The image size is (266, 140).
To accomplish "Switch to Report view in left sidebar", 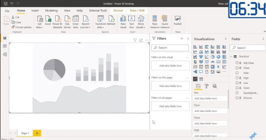I will pyautogui.click(x=5, y=38).
